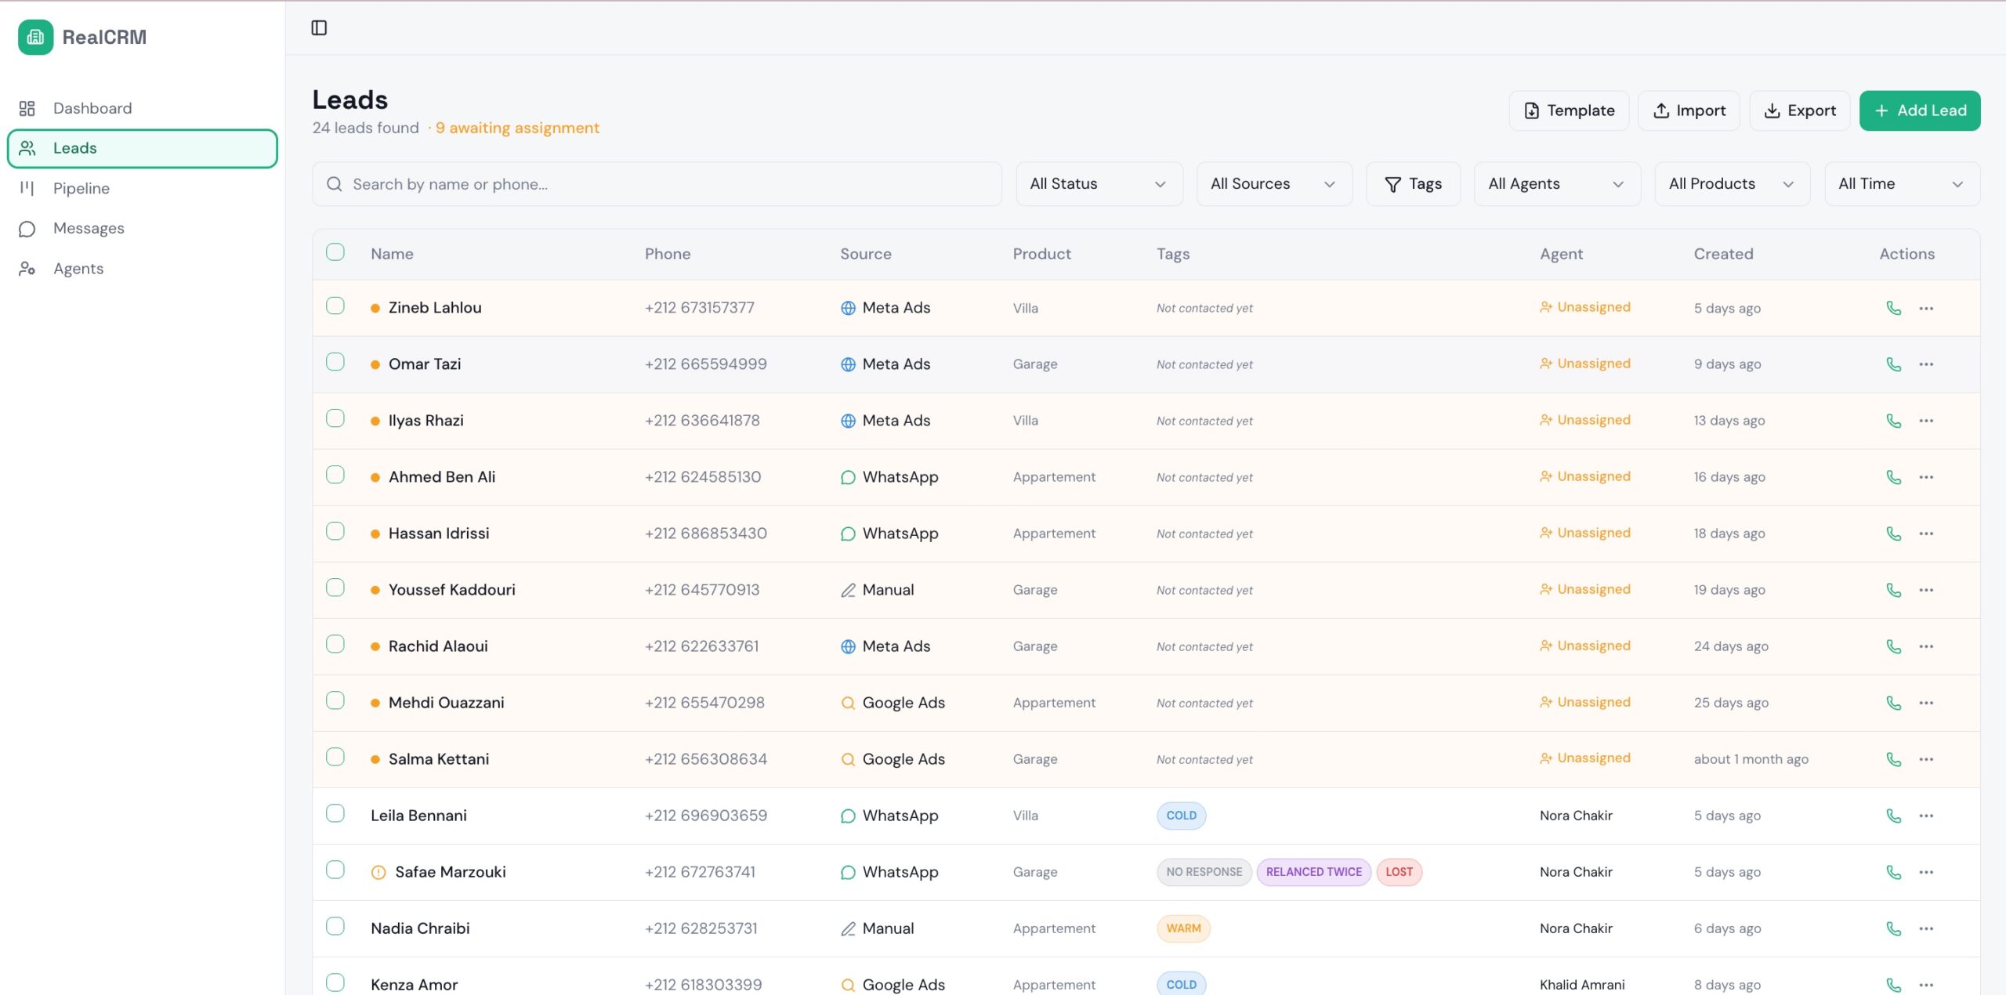Click phone number +212 673157377
Image resolution: width=2006 pixels, height=995 pixels.
tap(699, 308)
